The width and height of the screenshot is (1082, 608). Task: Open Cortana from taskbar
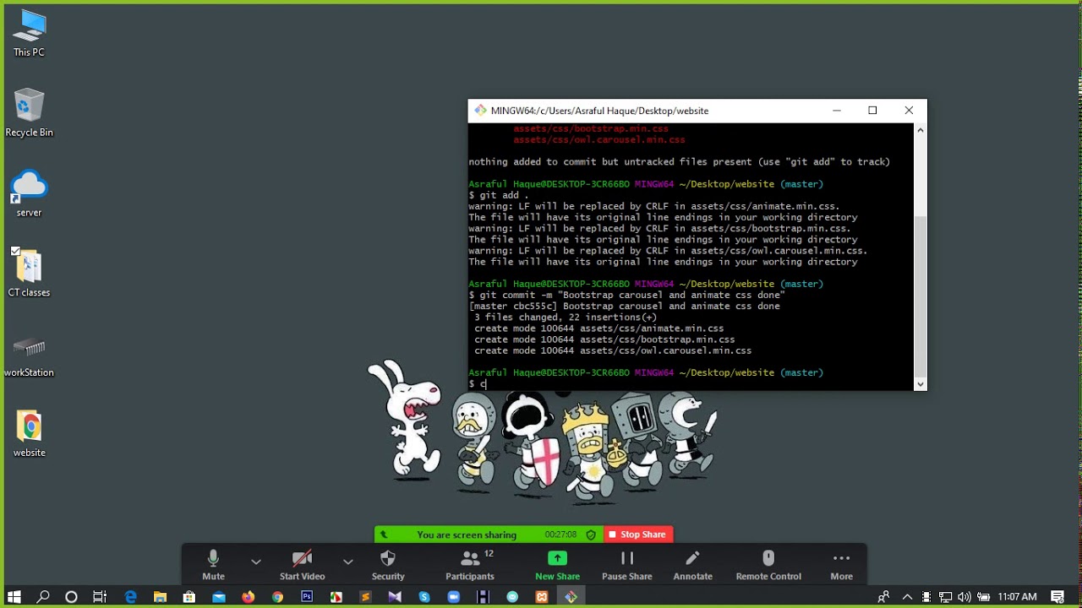(71, 597)
